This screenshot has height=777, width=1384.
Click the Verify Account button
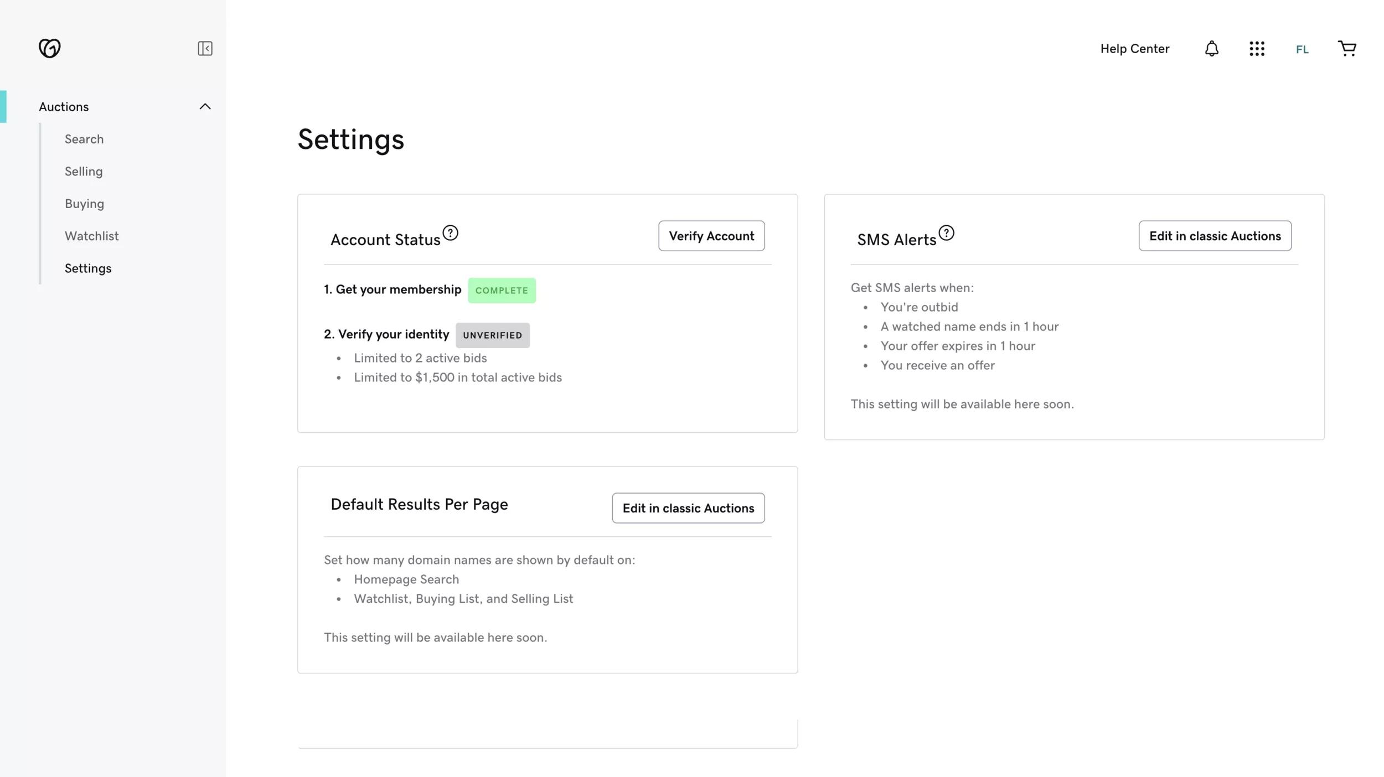pos(711,236)
